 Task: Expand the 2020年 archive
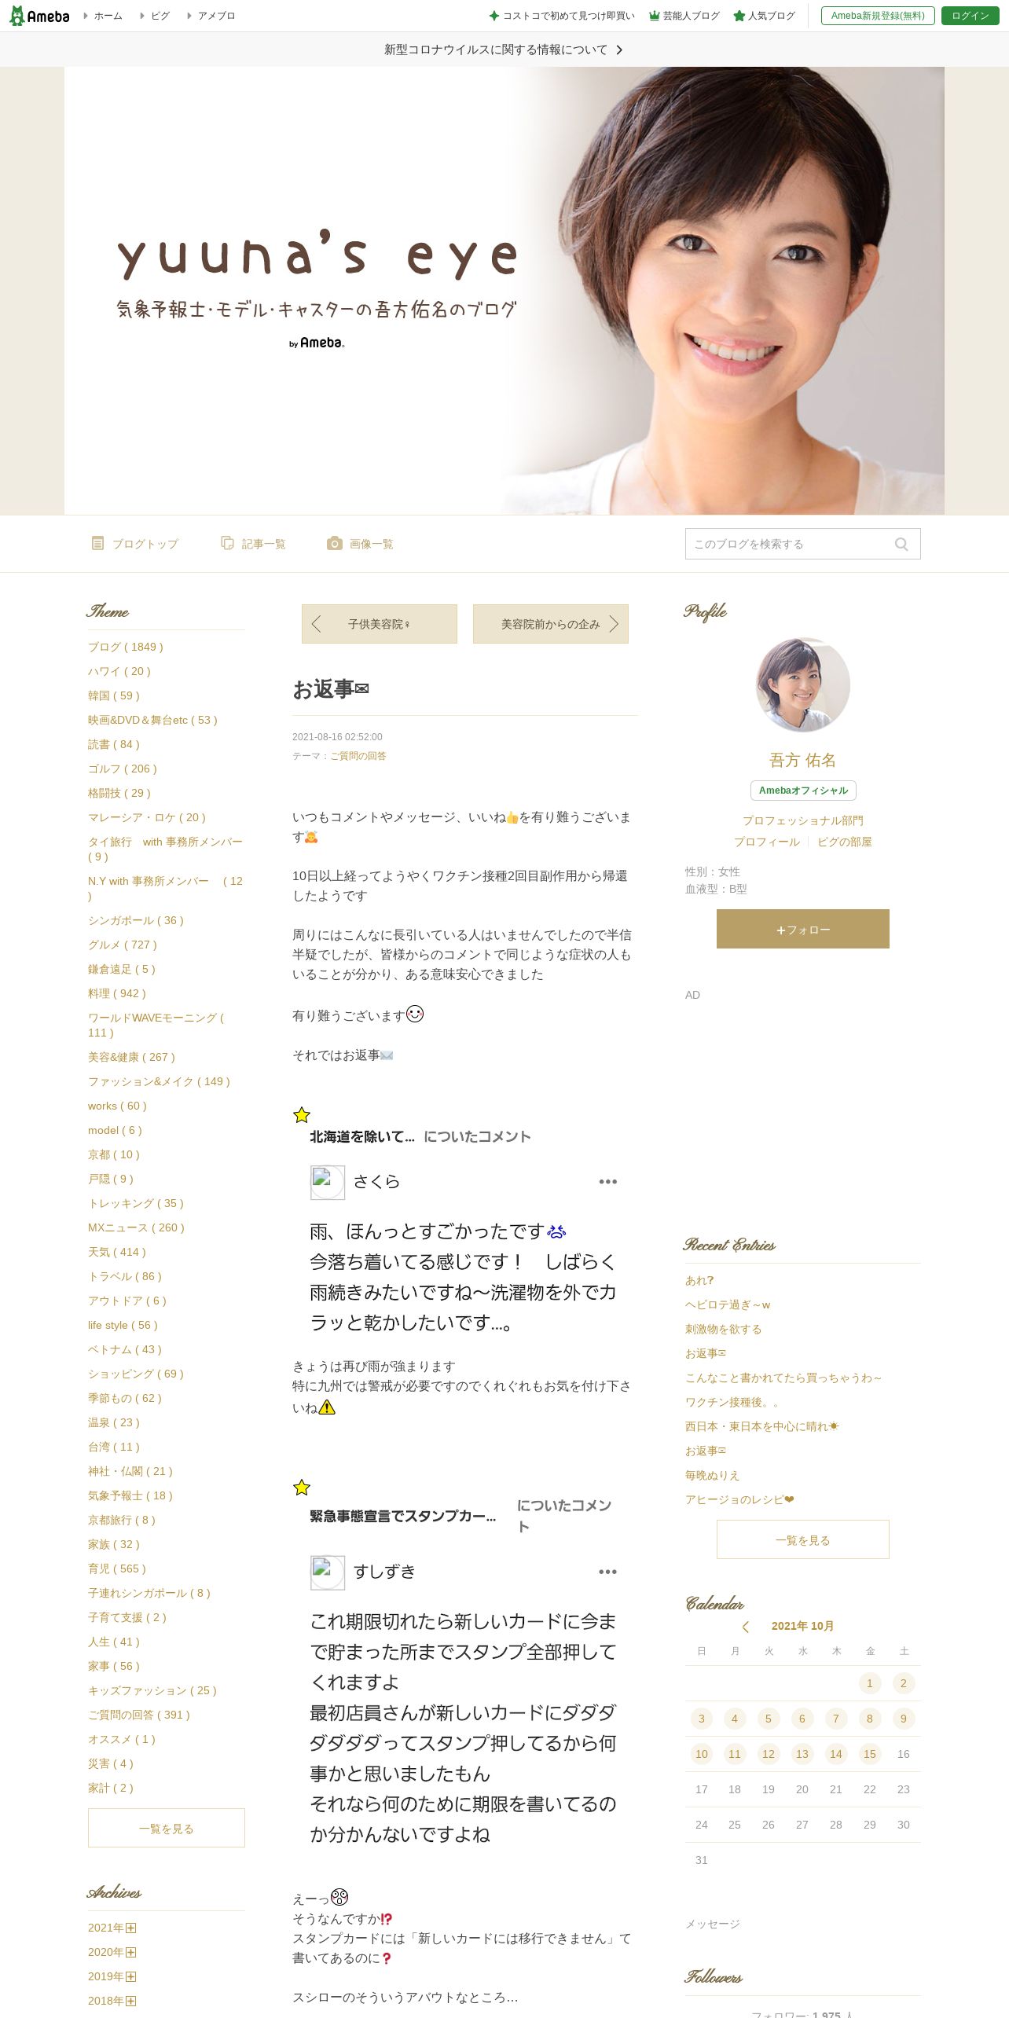coord(131,1952)
